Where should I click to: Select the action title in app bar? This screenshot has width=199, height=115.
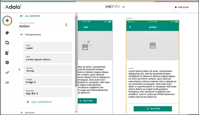(x=153, y=27)
